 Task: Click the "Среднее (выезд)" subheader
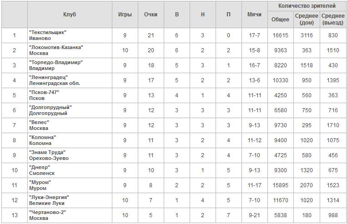pos(332,20)
